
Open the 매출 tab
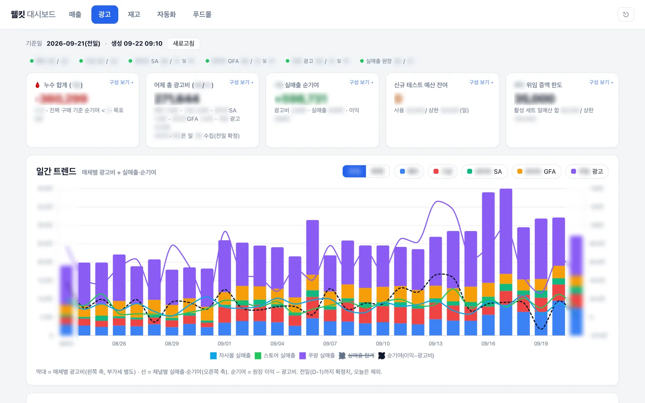click(75, 15)
